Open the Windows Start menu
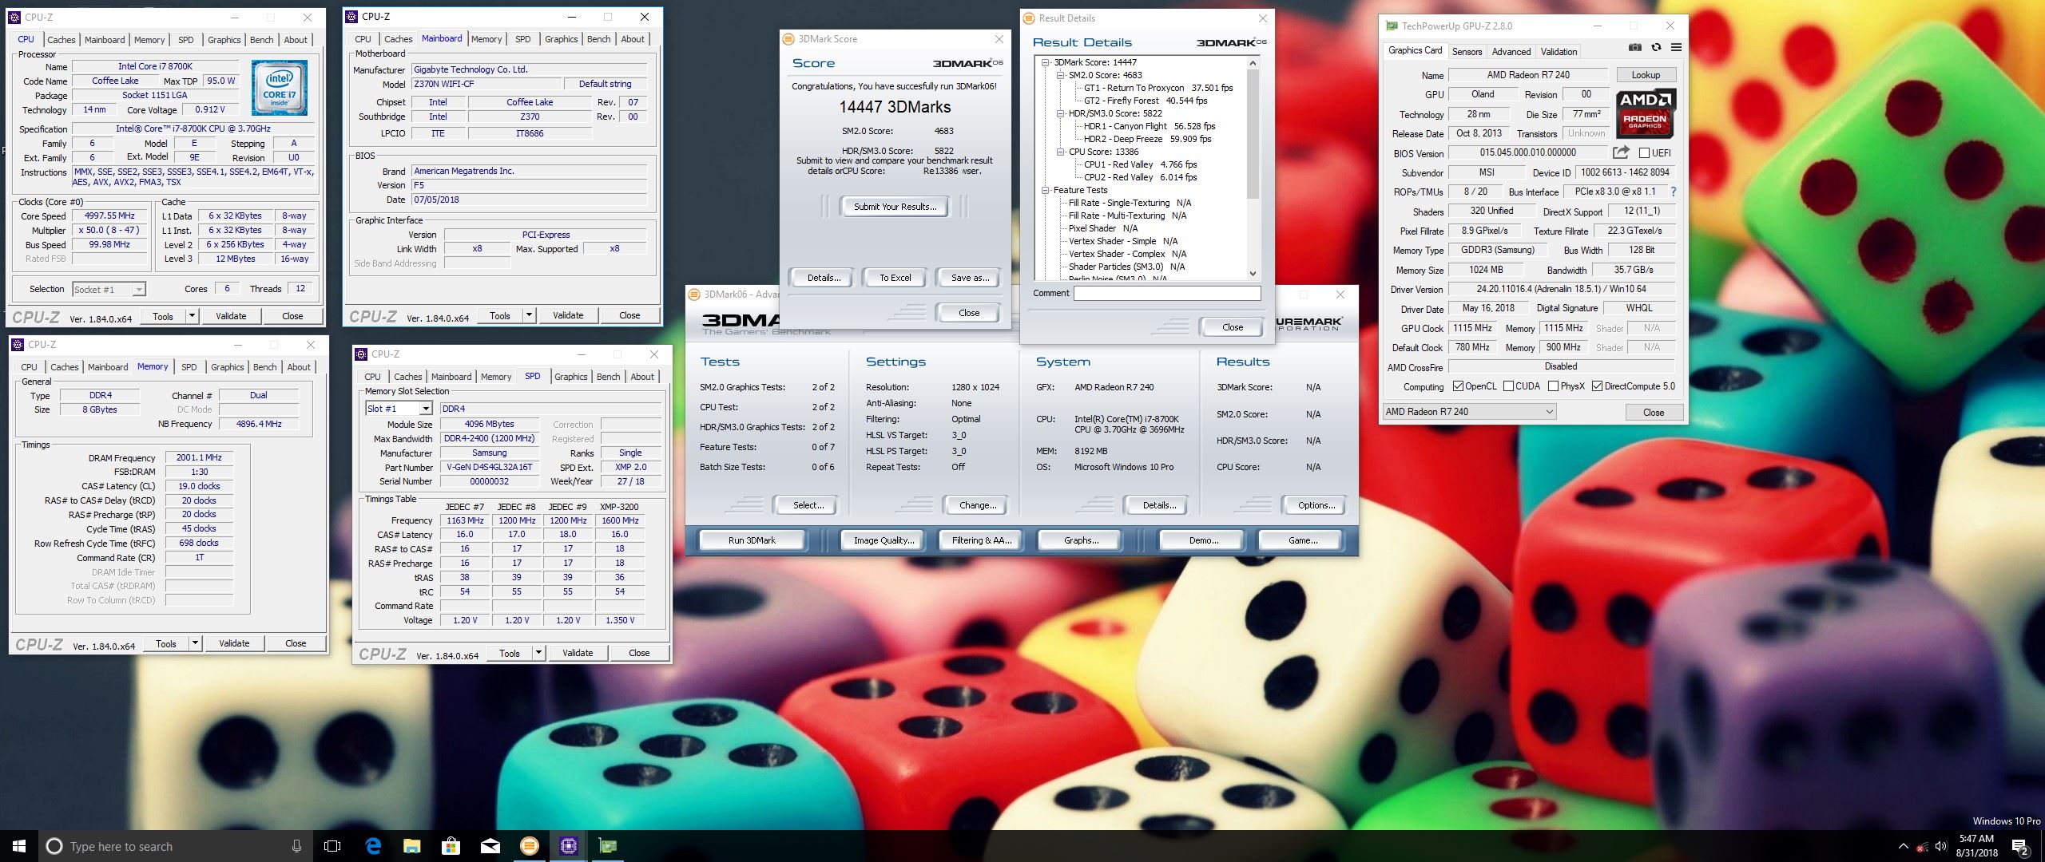The image size is (2045, 862). pyautogui.click(x=19, y=846)
